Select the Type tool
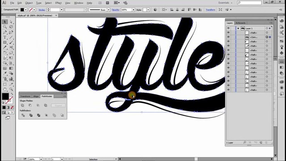Viewport: 286px width, 161px height. [x=5, y=38]
